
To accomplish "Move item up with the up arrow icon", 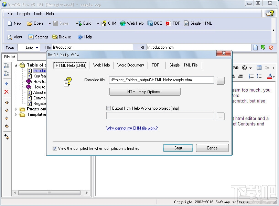I will click(7, 102).
